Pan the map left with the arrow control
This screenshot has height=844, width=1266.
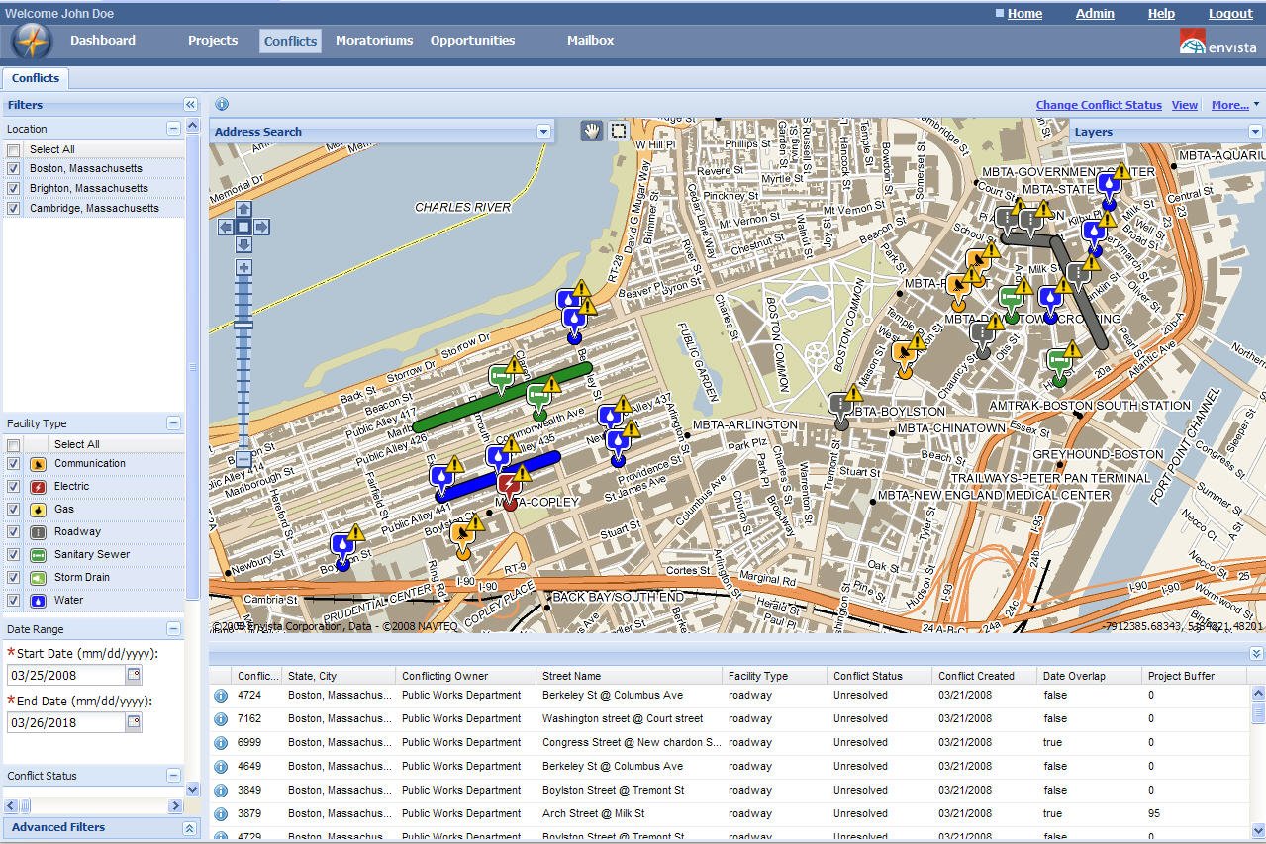coord(226,227)
